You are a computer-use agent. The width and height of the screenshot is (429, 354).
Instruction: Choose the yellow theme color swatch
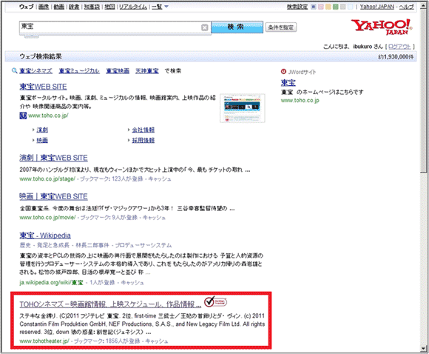328,7
